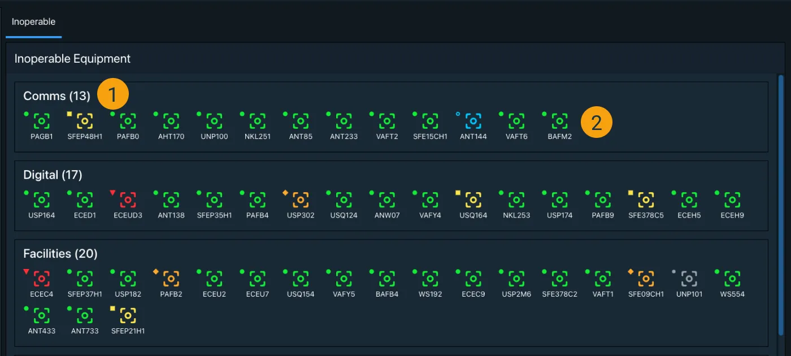Select the WS554 equipment icon
Screen dimensions: 791x356
[x=732, y=279]
